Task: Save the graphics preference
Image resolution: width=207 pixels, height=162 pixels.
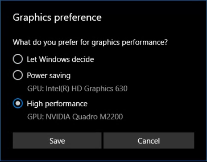Action: point(57,140)
